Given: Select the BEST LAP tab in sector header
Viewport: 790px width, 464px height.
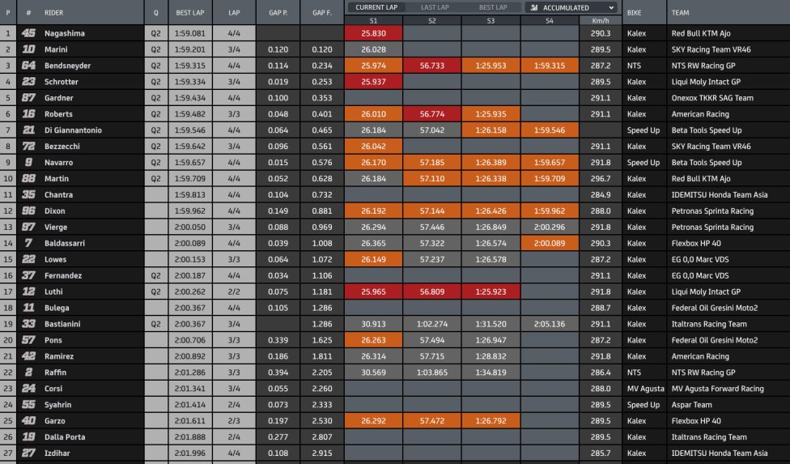Looking at the screenshot, I should (493, 7).
